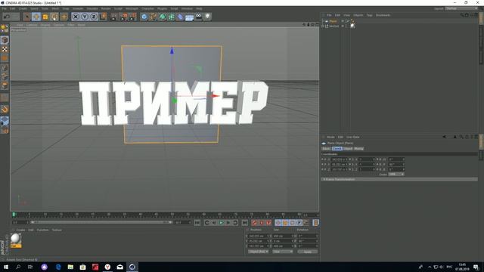
Task: Select Edges mode in left toolbar
Action: tap(5, 77)
